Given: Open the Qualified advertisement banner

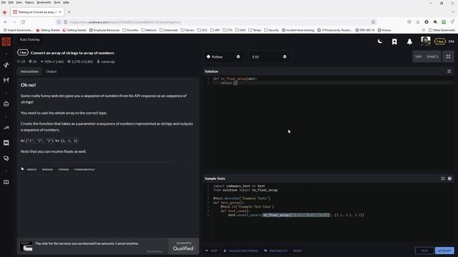Looking at the screenshot, I should pos(108,246).
